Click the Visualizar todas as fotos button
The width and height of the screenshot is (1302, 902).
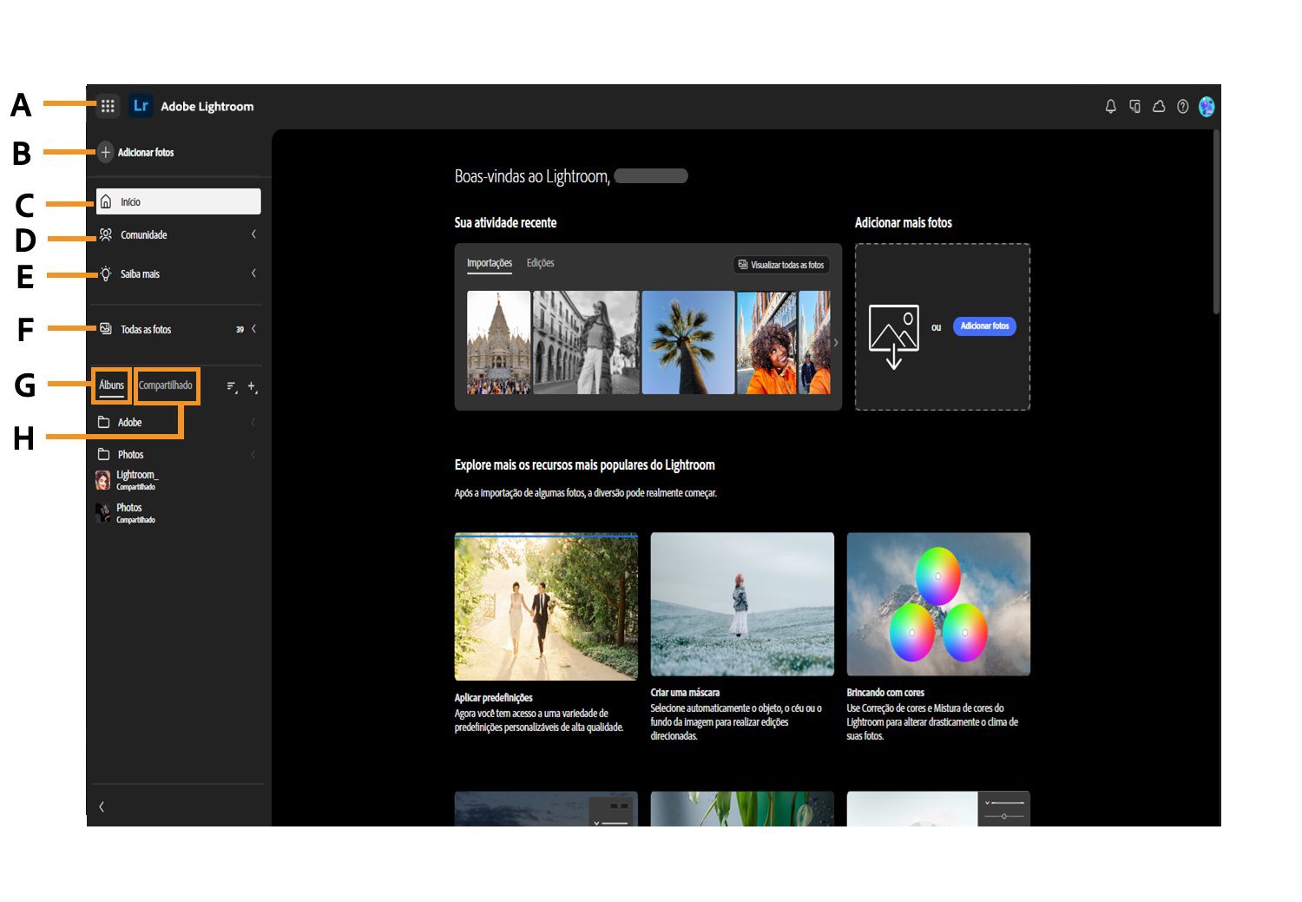[780, 265]
